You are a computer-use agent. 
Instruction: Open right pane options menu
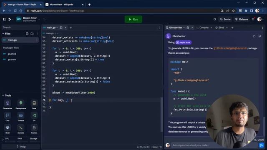click(x=262, y=27)
